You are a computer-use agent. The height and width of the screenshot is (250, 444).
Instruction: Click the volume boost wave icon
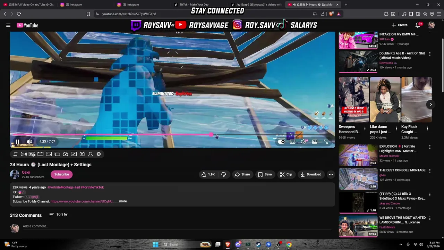(x=24, y=154)
